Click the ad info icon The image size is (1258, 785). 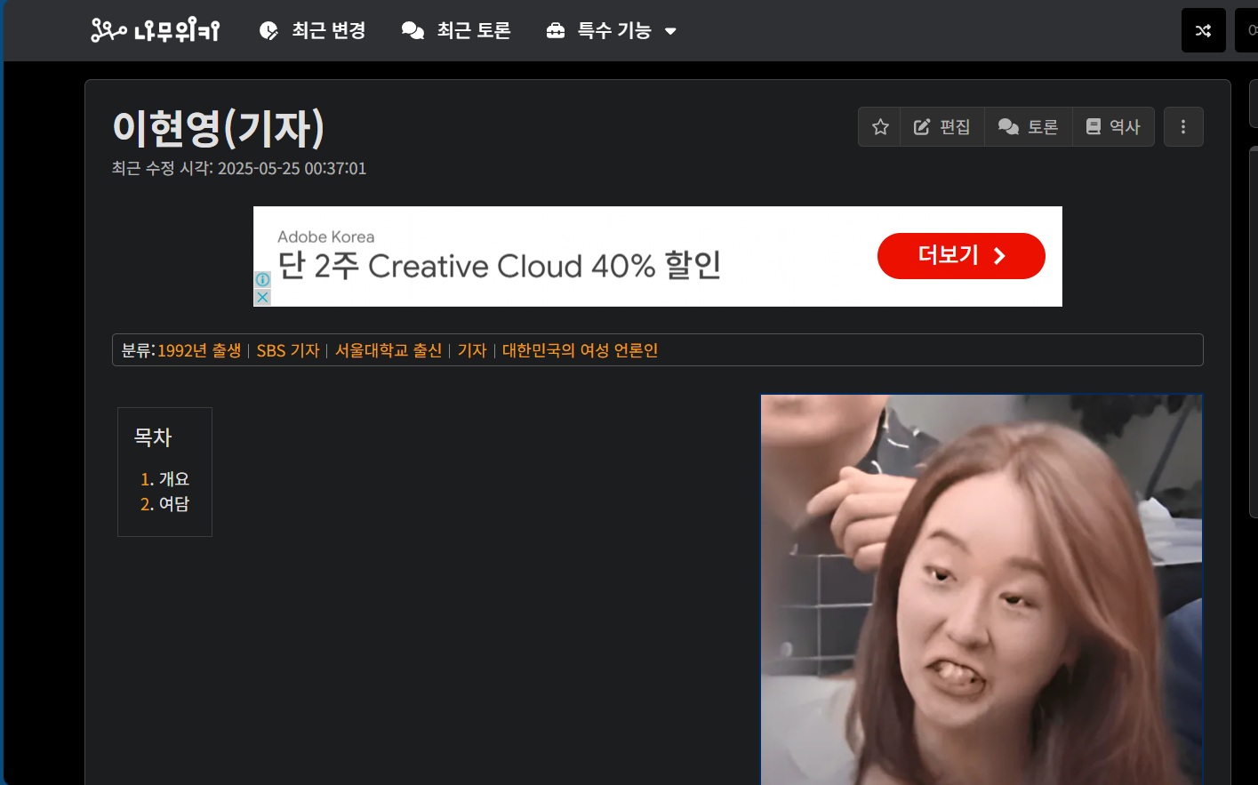(262, 279)
